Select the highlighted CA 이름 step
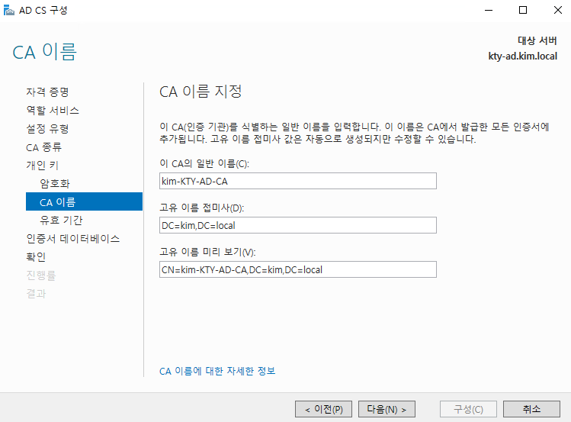 coord(84,201)
